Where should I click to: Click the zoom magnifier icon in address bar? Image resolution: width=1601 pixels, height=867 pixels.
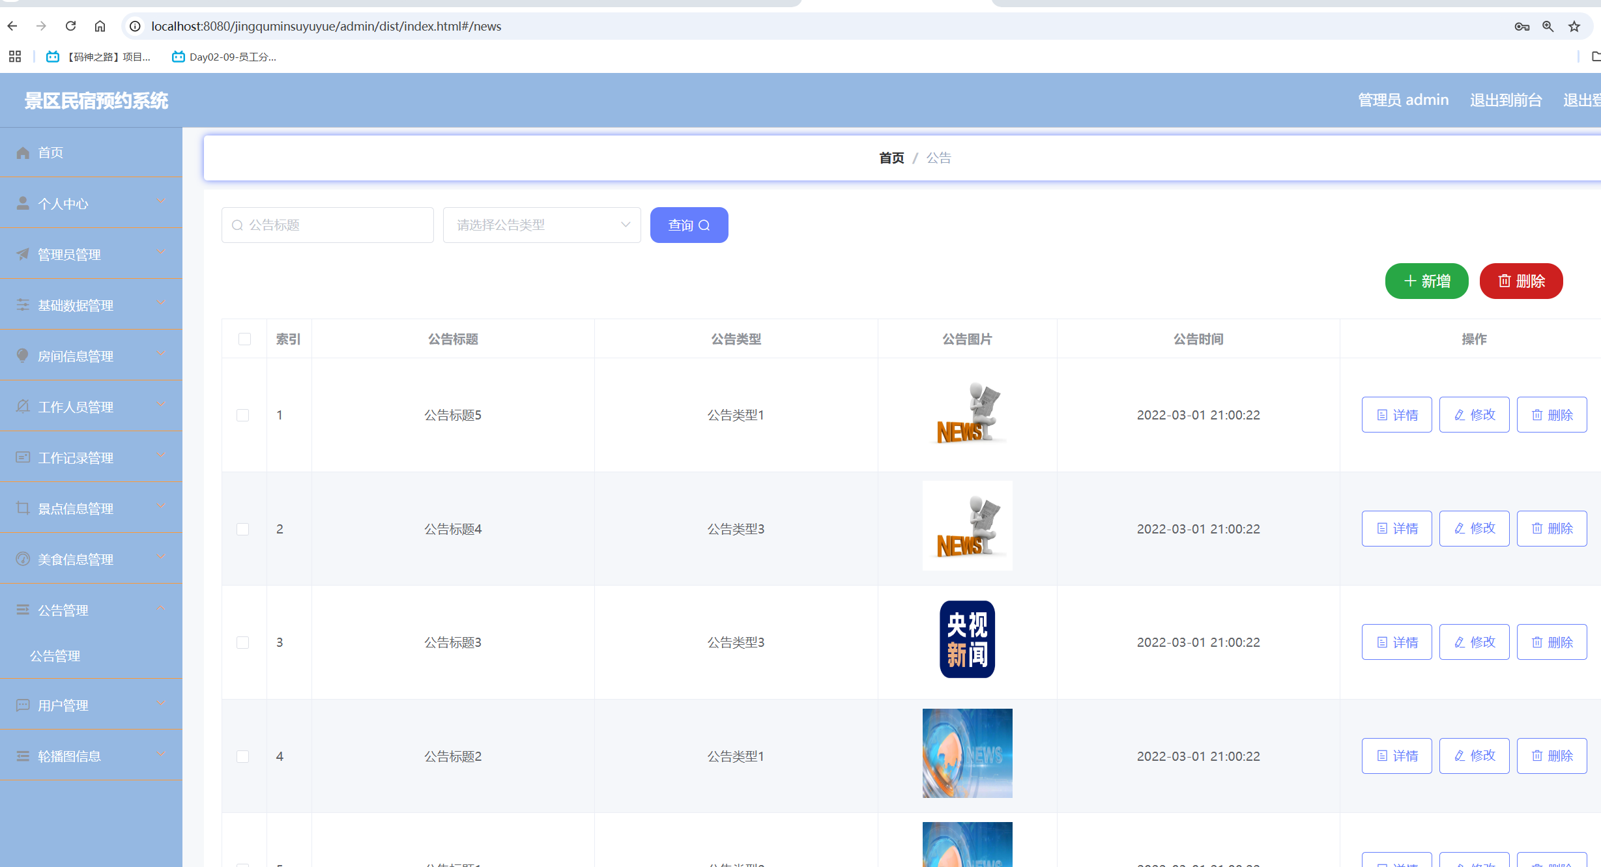pyautogui.click(x=1548, y=27)
